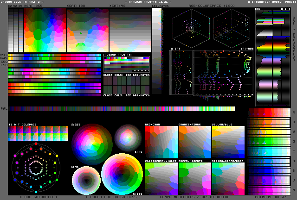Click the Red/Cyan complementary chart
Screen dimensions: 297x200
161,143
